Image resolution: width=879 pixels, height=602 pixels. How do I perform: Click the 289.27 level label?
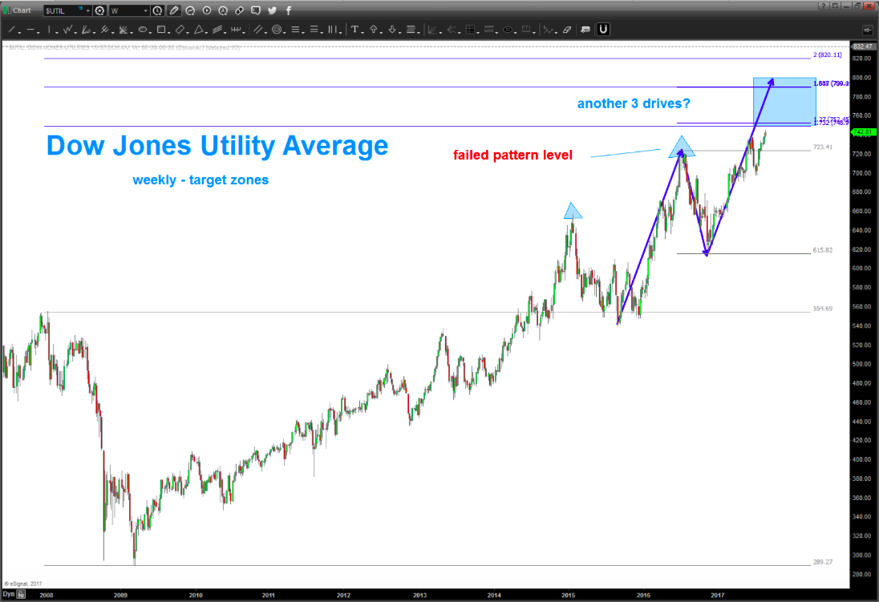(x=822, y=562)
